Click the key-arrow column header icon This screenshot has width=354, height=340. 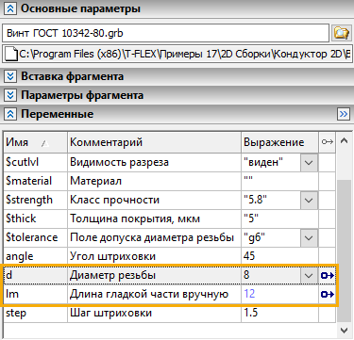(x=328, y=142)
